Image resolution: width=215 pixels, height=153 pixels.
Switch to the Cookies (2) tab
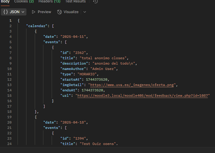tap(24, 1)
